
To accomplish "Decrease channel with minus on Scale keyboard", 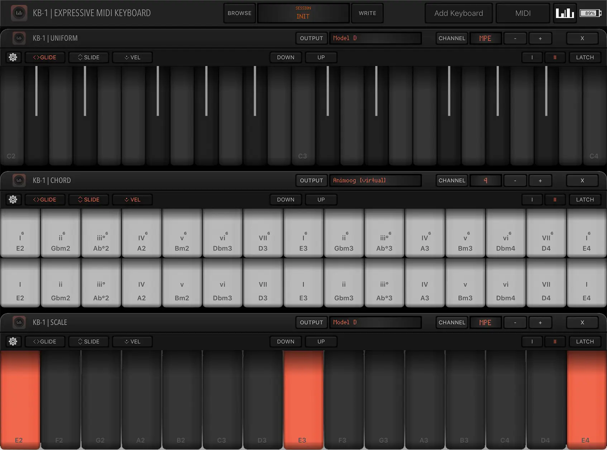I will tap(515, 322).
